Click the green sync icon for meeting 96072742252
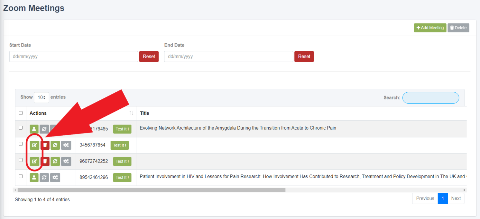The image size is (480, 219). coord(55,161)
